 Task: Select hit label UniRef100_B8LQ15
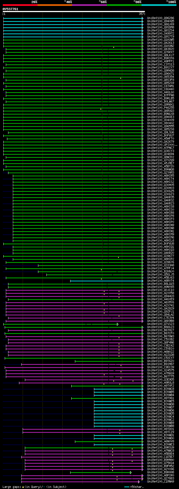click(161, 284)
